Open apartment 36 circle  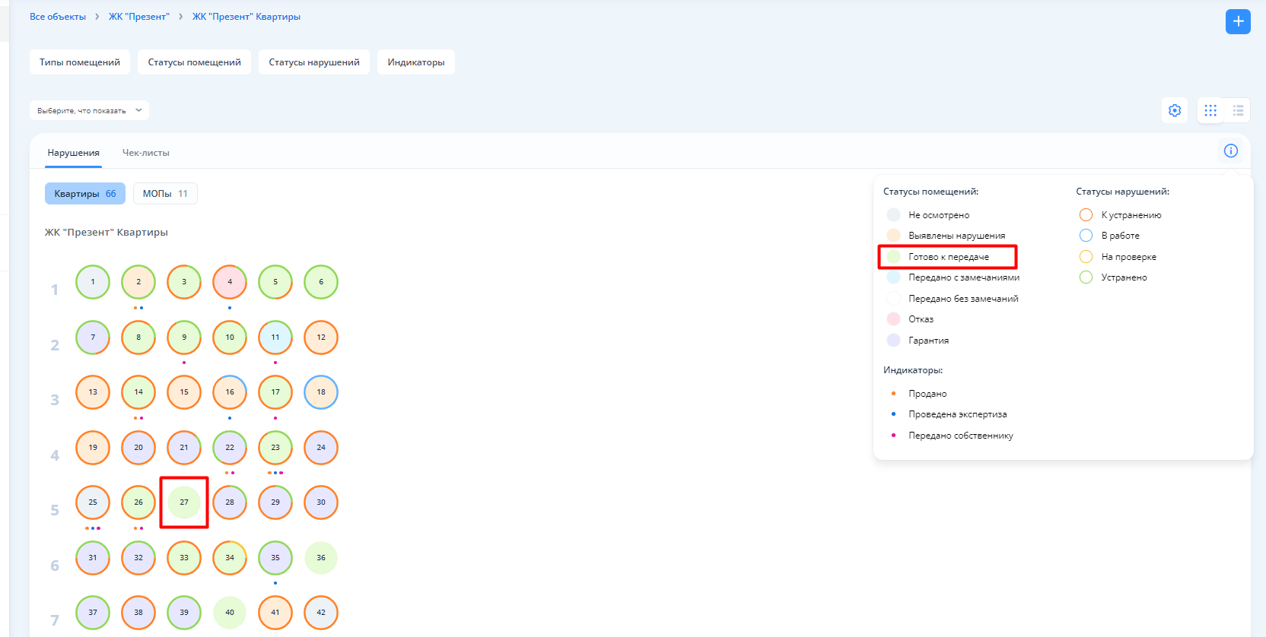click(321, 558)
